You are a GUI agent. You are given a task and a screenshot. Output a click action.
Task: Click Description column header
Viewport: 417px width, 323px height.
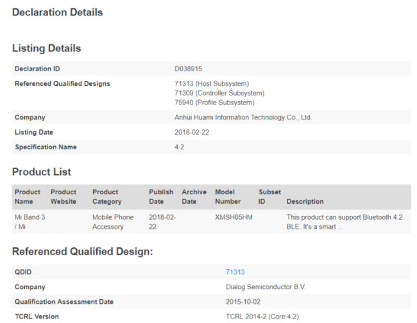point(305,201)
